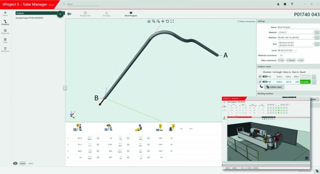Image resolution: width=320 pixels, height=174 pixels.
Task: Click the Collision check button
Action: [x=274, y=87]
